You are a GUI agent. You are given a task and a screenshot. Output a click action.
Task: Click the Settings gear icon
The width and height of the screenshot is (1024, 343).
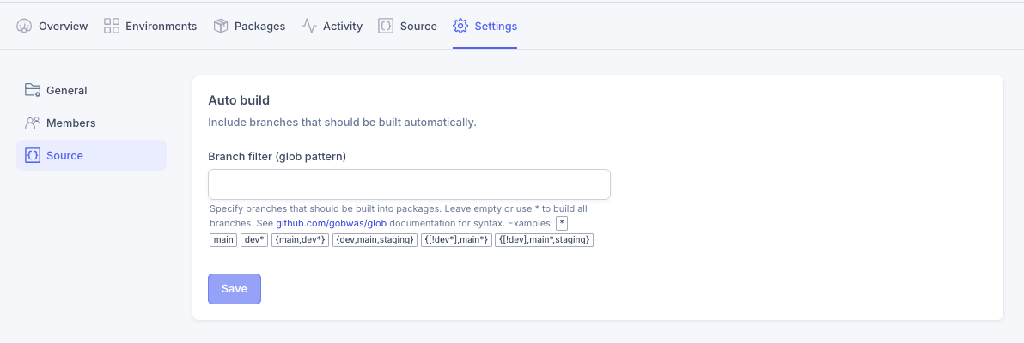460,26
